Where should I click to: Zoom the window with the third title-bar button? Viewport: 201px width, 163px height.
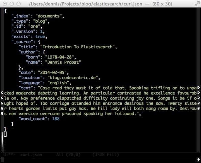(19, 4)
